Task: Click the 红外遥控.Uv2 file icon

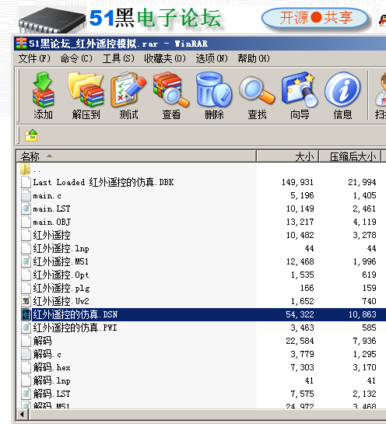Action: (x=26, y=301)
